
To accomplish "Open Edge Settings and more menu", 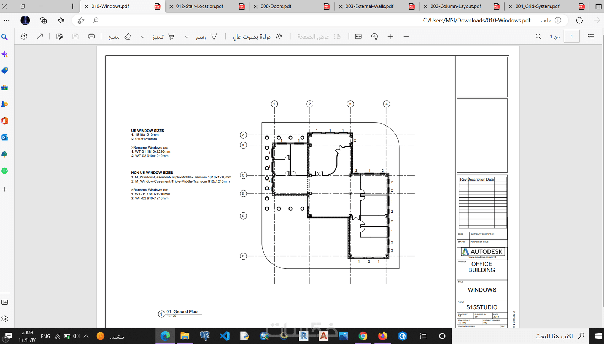I will coord(7,20).
